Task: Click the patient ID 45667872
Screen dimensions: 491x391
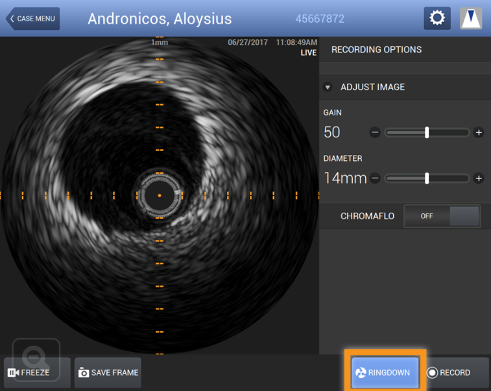Action: tap(320, 19)
